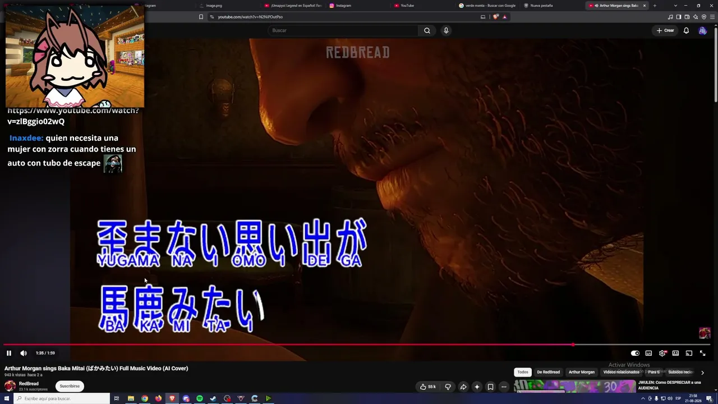Open the Brave Shields icon

[x=495, y=17]
